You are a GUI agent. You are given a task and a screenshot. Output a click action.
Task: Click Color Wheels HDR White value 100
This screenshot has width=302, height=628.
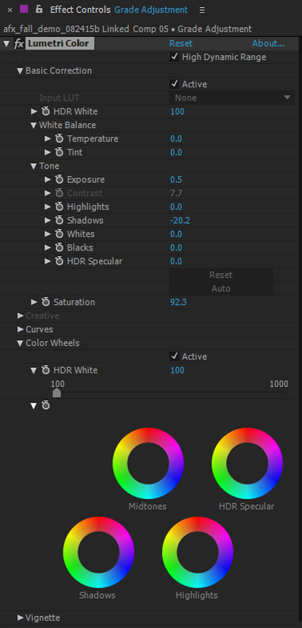pos(177,370)
